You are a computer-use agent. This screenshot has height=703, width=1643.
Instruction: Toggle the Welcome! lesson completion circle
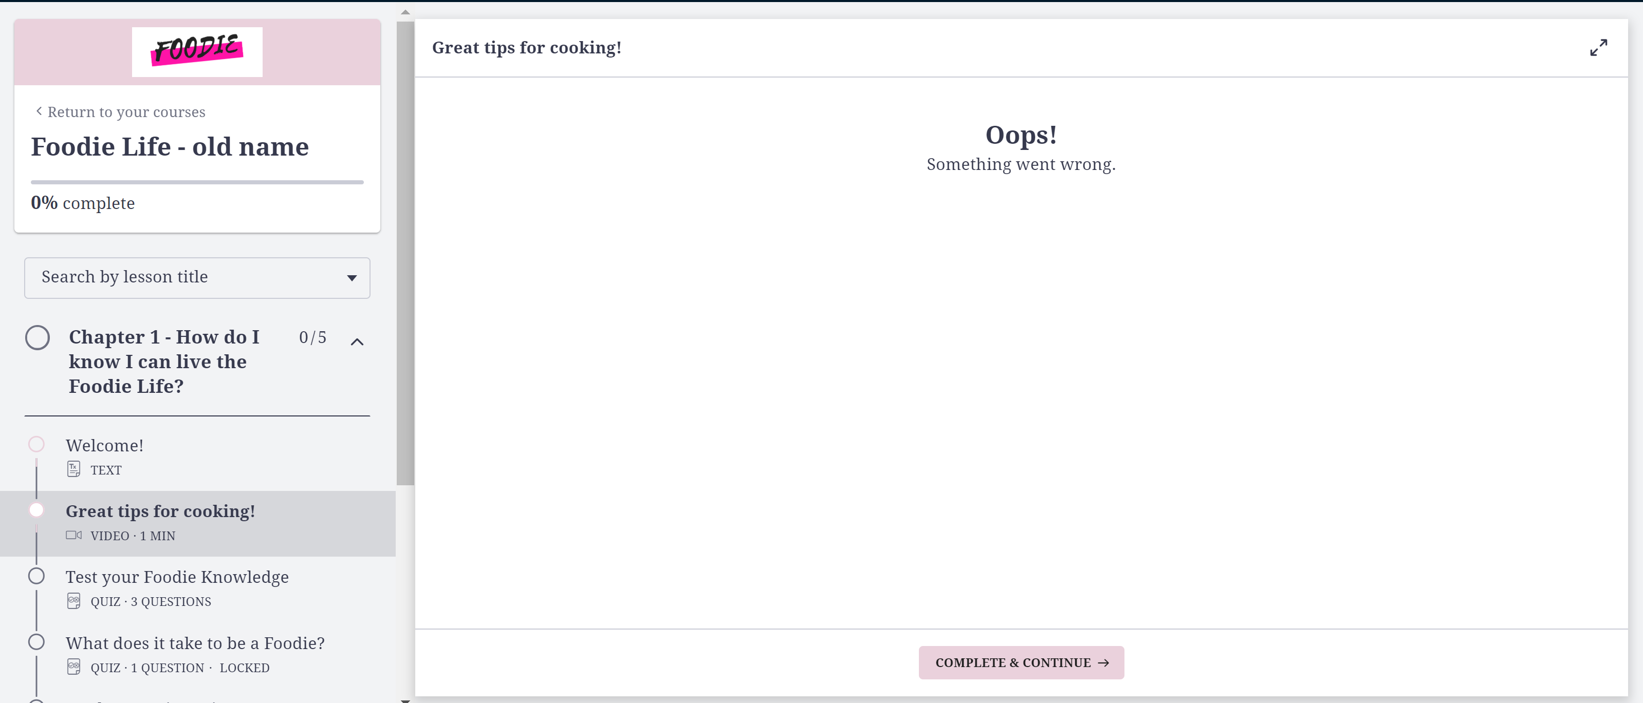tap(36, 444)
